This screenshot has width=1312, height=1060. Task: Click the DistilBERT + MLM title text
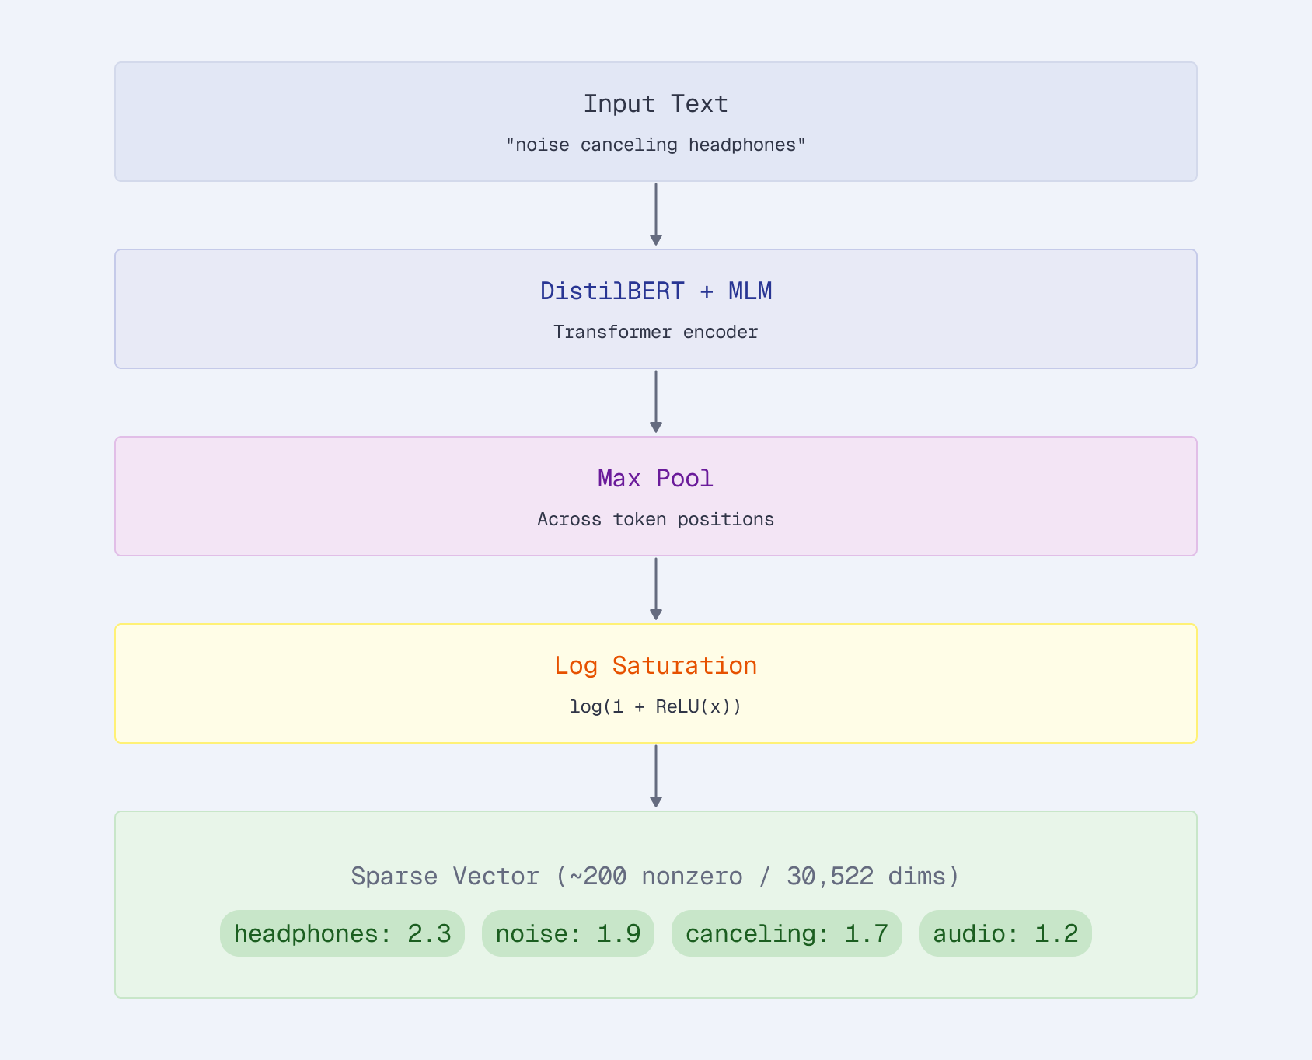coord(656,290)
